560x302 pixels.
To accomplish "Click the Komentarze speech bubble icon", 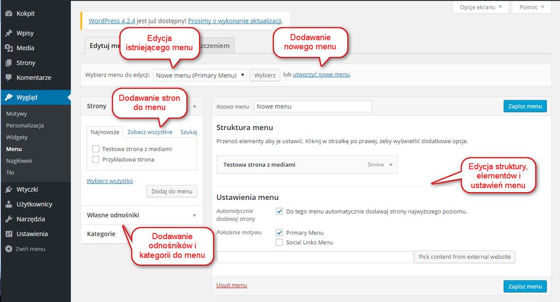I will coord(9,78).
